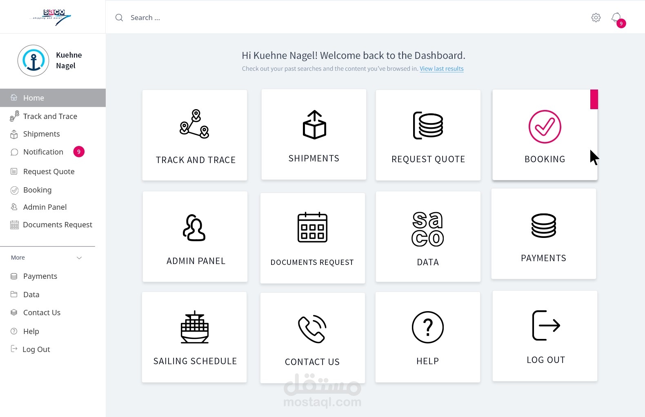
Task: Click the Shipments box card icon
Action: point(314,125)
